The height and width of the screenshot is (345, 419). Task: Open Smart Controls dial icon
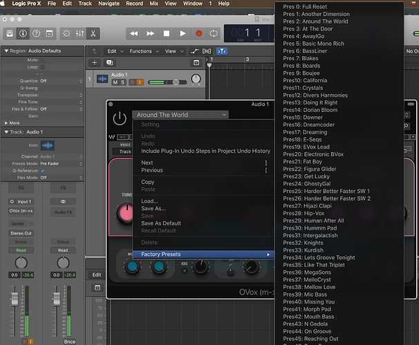click(x=66, y=33)
